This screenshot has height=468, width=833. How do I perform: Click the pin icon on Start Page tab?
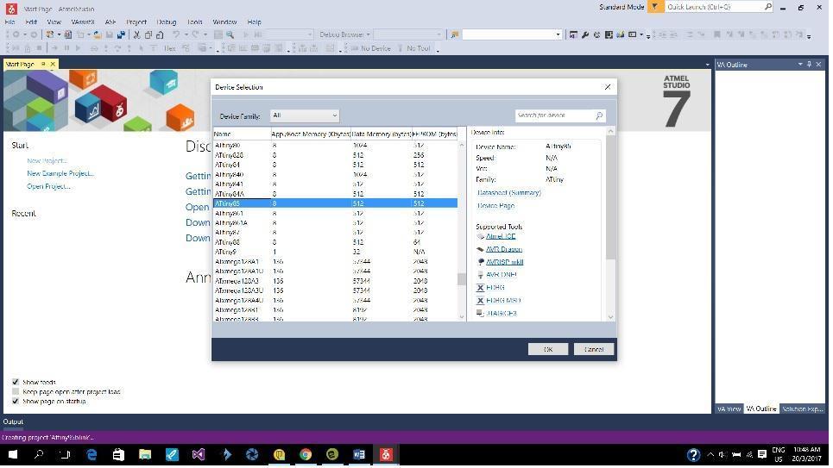(x=43, y=64)
